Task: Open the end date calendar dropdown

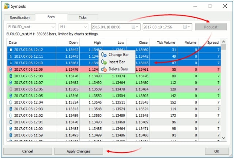Action: tap(186, 27)
